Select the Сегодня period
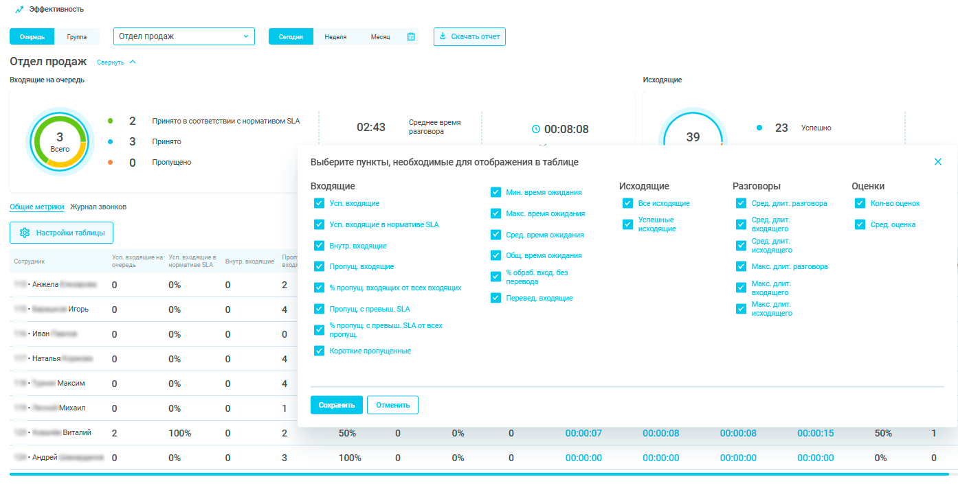The width and height of the screenshot is (958, 490). (291, 37)
